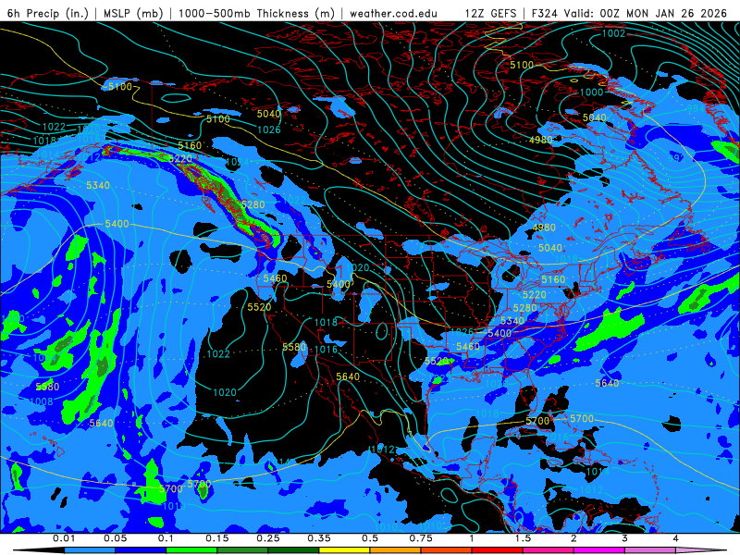Pick the red 1–1.5 legend swatch
The image size is (740, 555).
pyautogui.click(x=498, y=550)
